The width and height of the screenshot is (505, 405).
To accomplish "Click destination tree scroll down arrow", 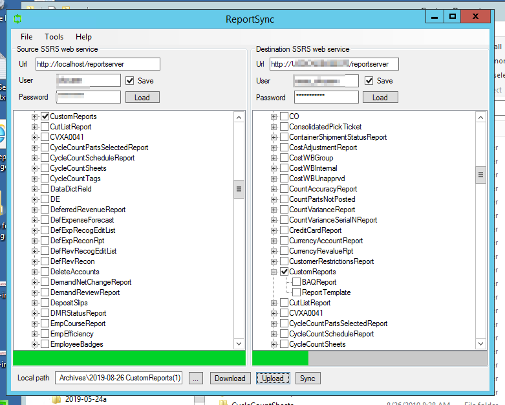I will pyautogui.click(x=480, y=344).
